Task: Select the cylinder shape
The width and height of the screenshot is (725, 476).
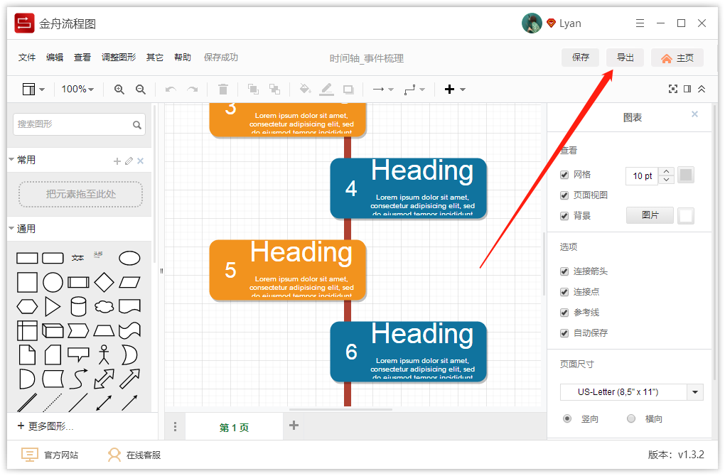Action: tap(78, 306)
